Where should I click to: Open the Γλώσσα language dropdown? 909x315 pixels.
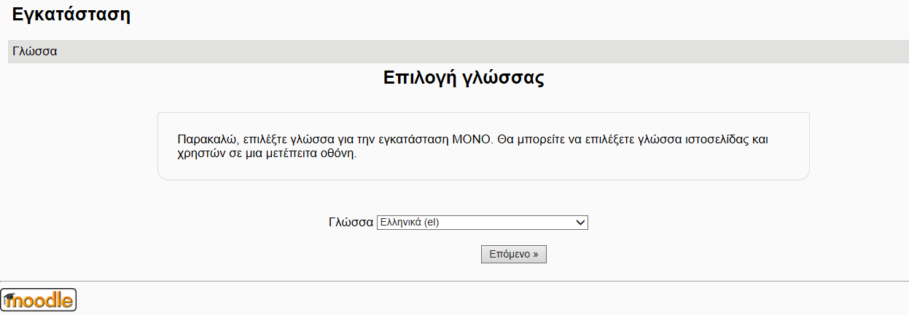pyautogui.click(x=481, y=223)
